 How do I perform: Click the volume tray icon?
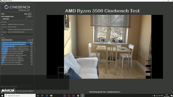(159, 96)
